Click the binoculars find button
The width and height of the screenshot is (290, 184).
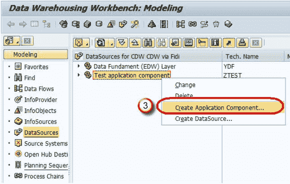tap(148, 43)
